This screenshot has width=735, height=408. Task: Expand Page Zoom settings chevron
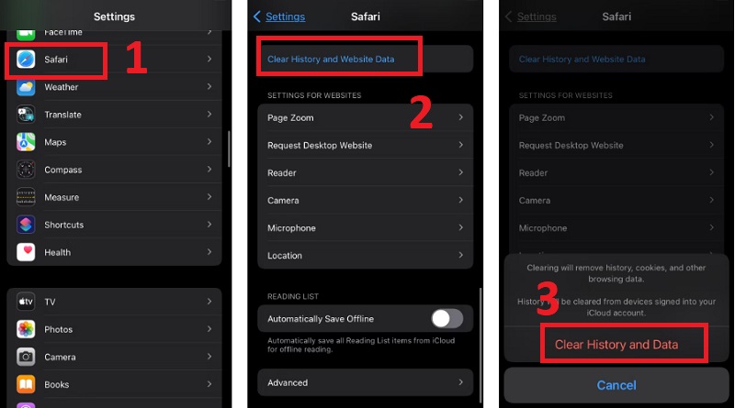(460, 118)
